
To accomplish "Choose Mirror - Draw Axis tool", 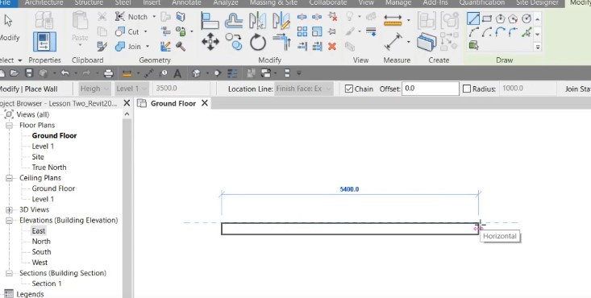I will click(x=281, y=20).
